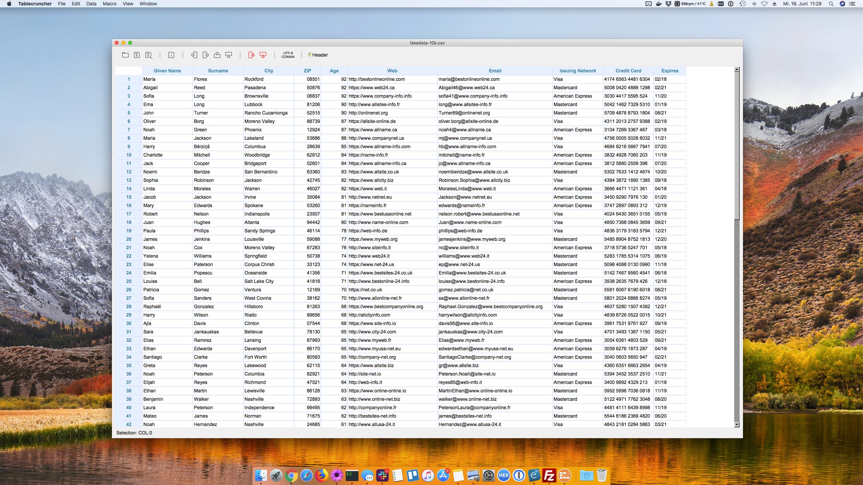Open the file info icon
This screenshot has height=485, width=863.
[171, 55]
